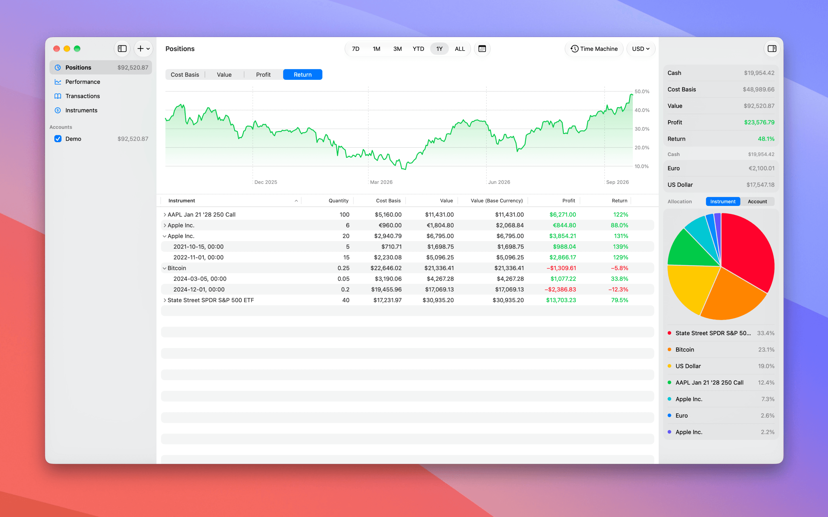
Task: Click the Return 48.1% summary row
Action: point(721,139)
